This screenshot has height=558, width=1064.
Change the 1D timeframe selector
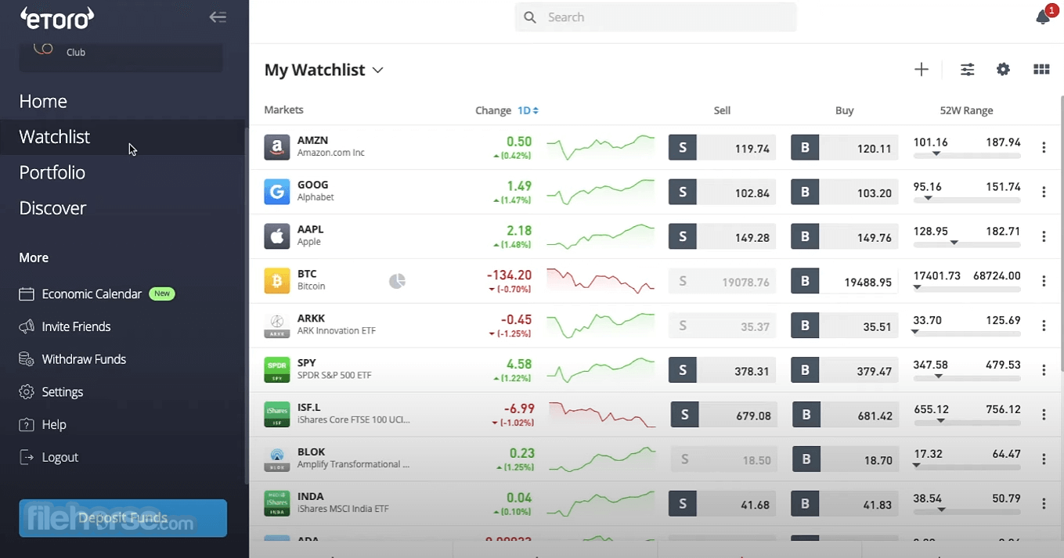click(x=528, y=110)
